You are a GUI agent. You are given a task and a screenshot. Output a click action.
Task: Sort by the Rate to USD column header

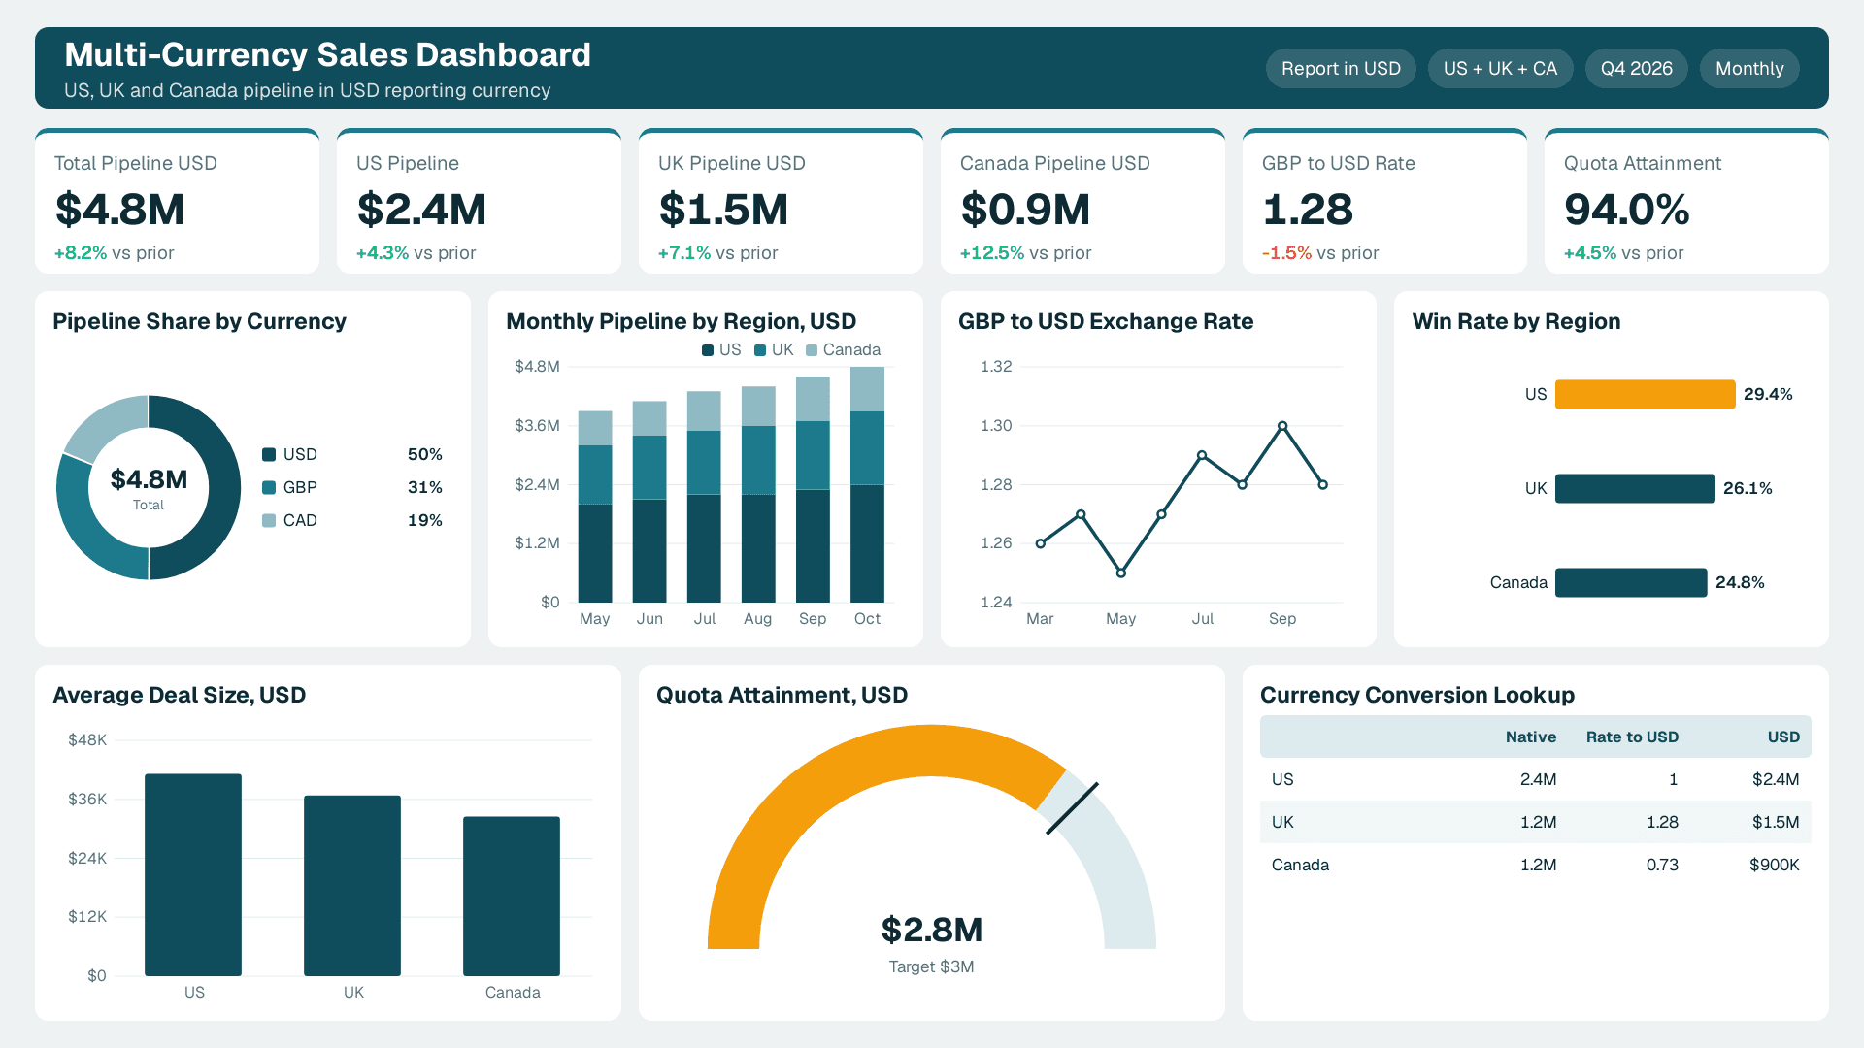coord(1632,737)
